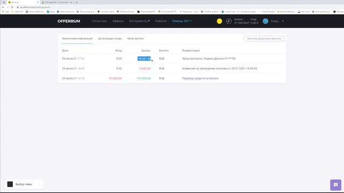This screenshot has height=193, width=344.
Task: Open the Статистика menu item
Action: pos(99,21)
